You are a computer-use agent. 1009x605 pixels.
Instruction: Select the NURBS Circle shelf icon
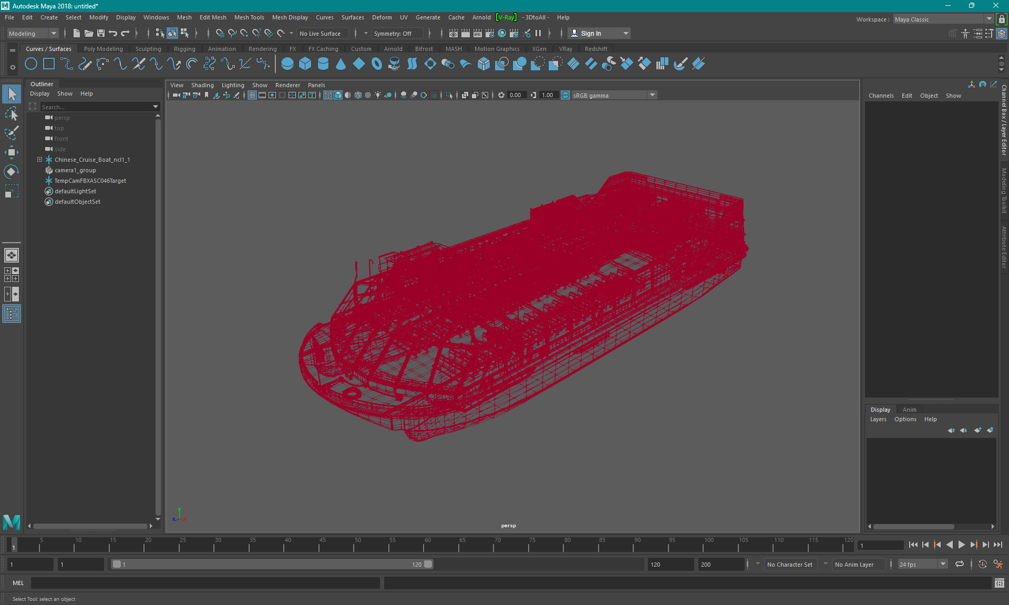[31, 64]
